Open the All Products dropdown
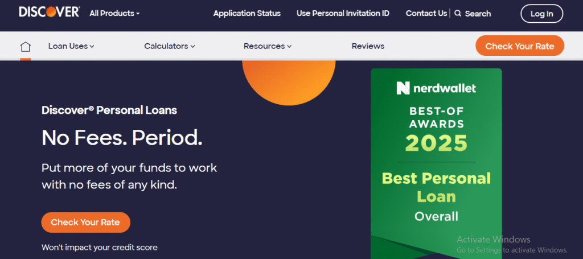Viewport: 583px width, 259px height. point(114,13)
